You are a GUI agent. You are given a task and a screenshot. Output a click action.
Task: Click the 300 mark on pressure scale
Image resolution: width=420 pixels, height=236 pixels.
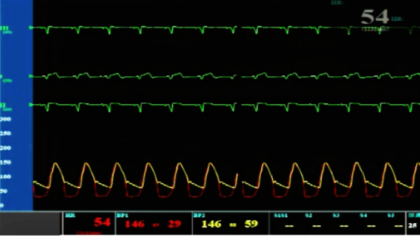(x=5, y=119)
